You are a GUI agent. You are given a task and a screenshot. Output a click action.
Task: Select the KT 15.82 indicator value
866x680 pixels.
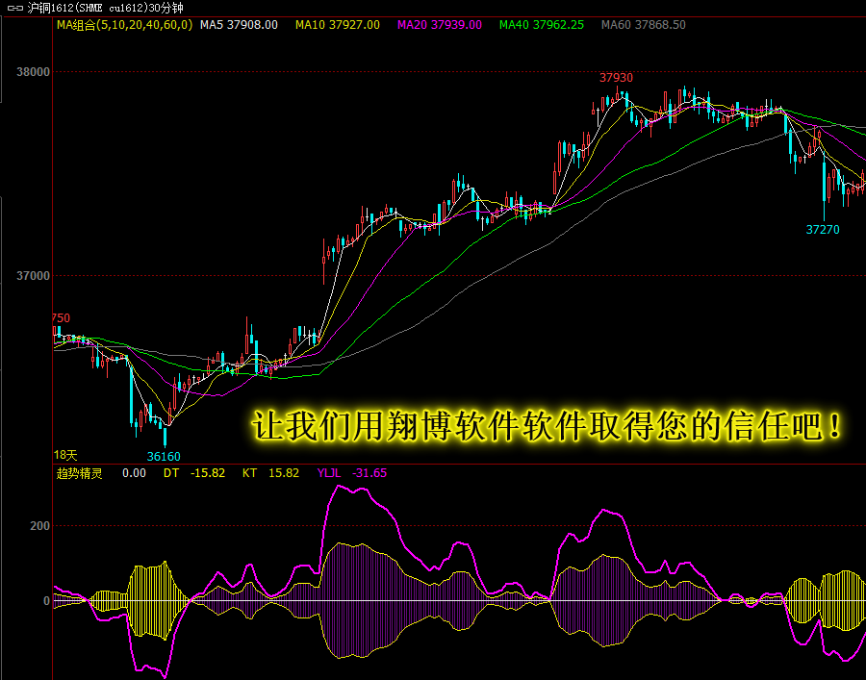click(270, 473)
